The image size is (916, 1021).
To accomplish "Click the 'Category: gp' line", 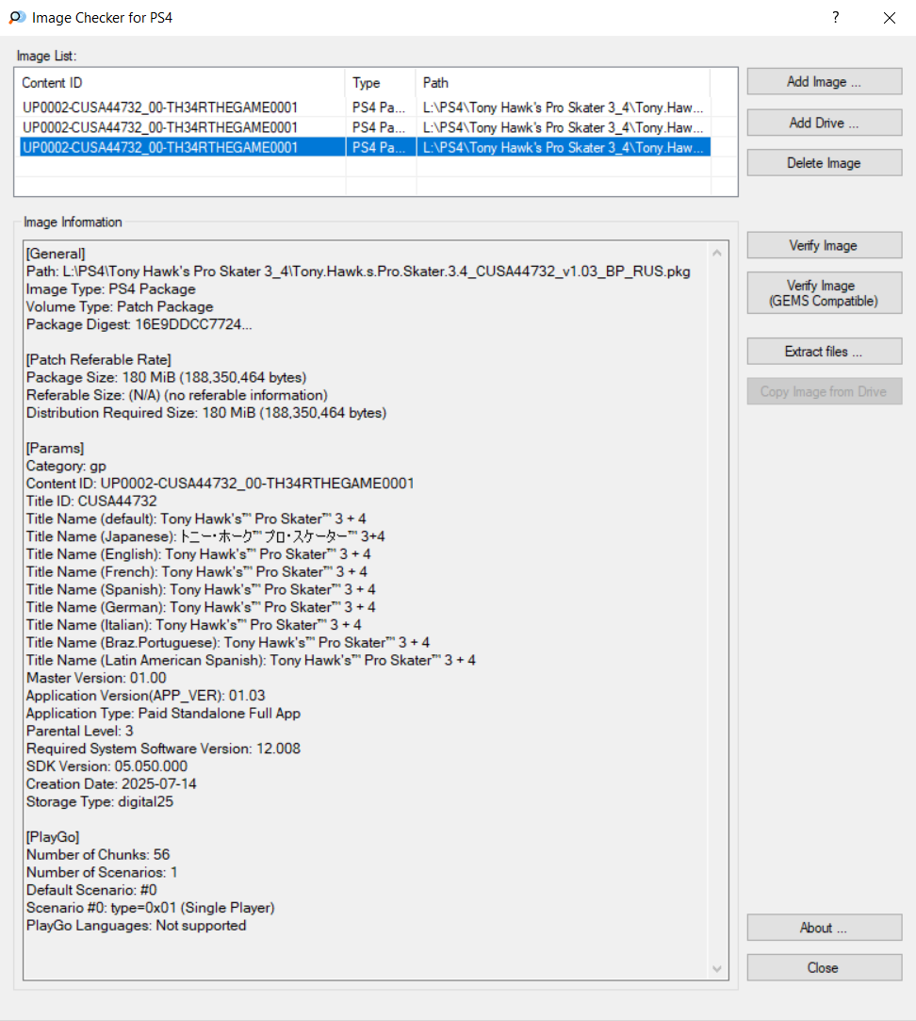I will pos(66,467).
